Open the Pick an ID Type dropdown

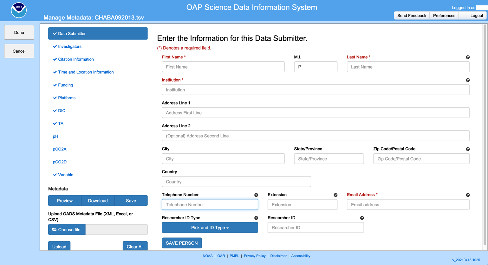click(x=210, y=228)
